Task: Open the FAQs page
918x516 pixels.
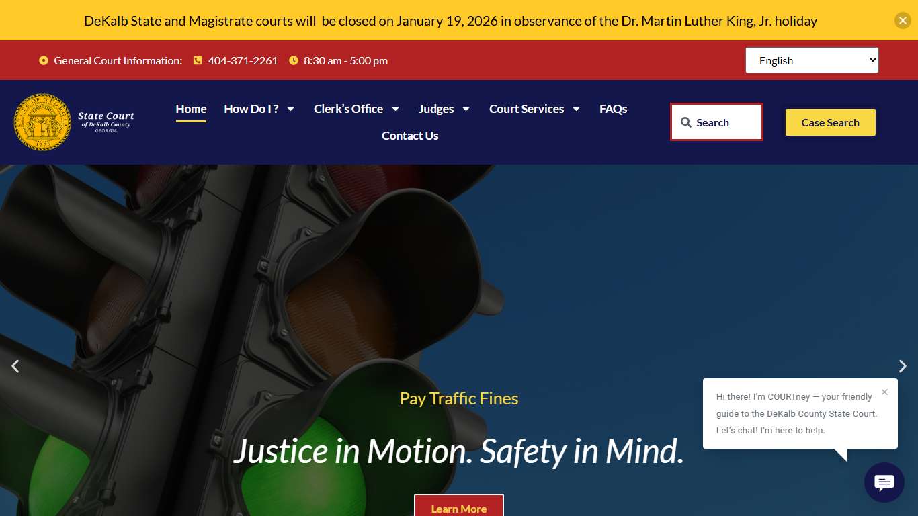Action: 613,109
